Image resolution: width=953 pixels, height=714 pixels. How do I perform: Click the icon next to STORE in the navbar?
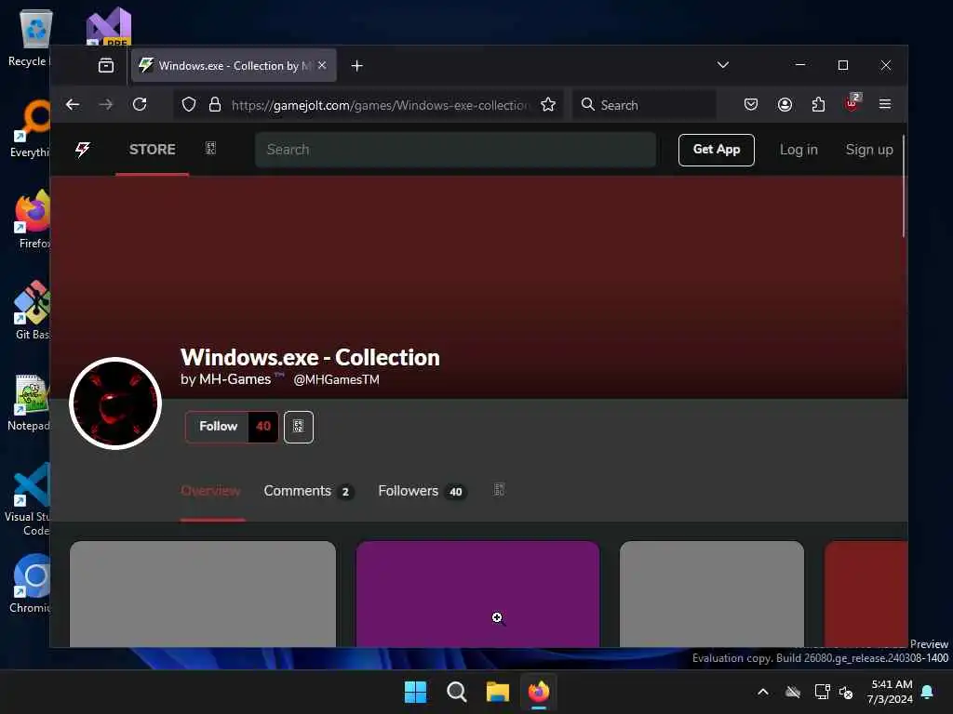pyautogui.click(x=210, y=149)
